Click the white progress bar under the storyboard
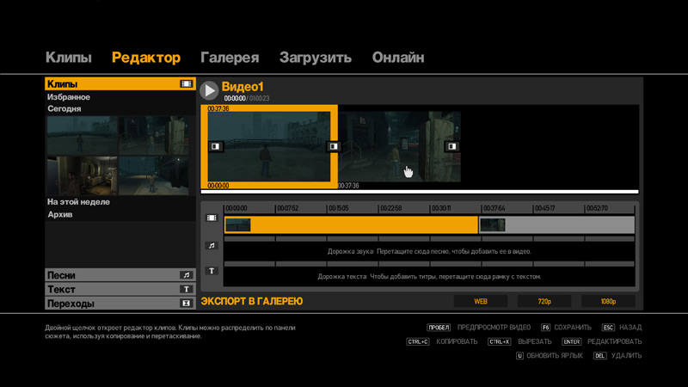The image size is (688, 387). click(x=420, y=192)
